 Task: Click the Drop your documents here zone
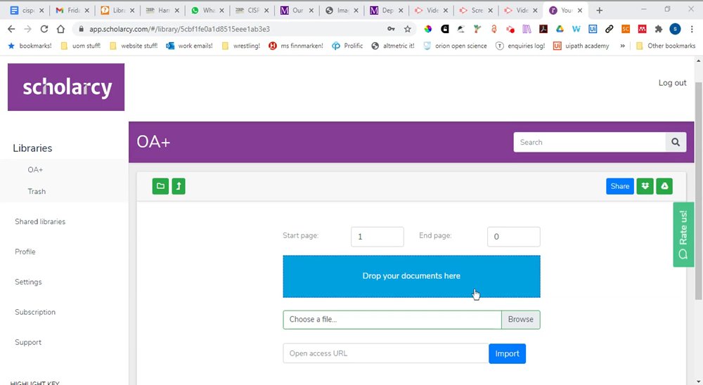click(411, 276)
